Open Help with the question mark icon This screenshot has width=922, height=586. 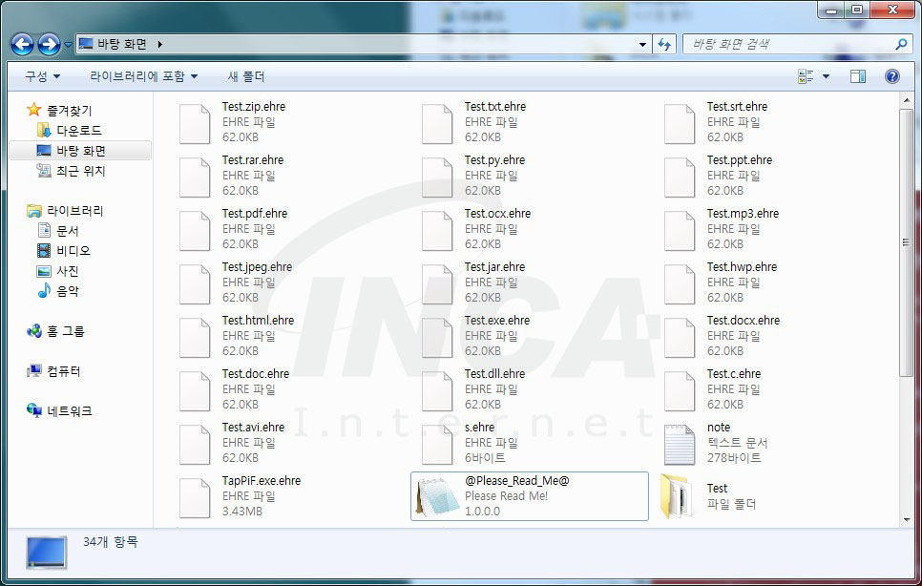coord(892,76)
